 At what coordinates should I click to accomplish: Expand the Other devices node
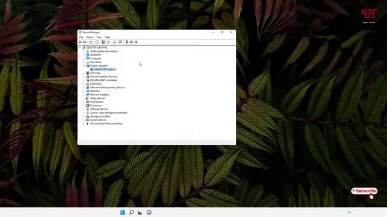pyautogui.click(x=83, y=98)
